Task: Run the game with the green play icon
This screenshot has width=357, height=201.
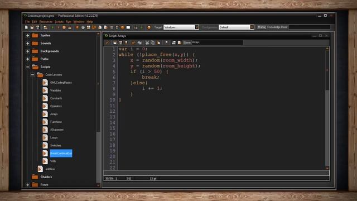Action: point(53,27)
